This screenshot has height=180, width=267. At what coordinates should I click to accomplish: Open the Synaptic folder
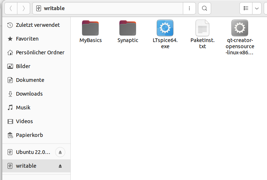tap(128, 28)
